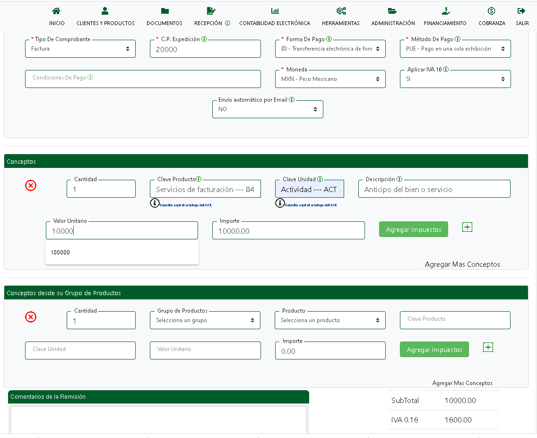
Task: Remove the Grupo de Productos concept row
Action: [x=31, y=317]
